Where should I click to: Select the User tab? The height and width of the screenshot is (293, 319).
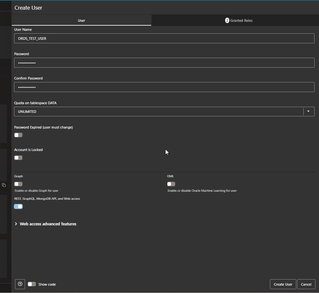click(x=81, y=20)
